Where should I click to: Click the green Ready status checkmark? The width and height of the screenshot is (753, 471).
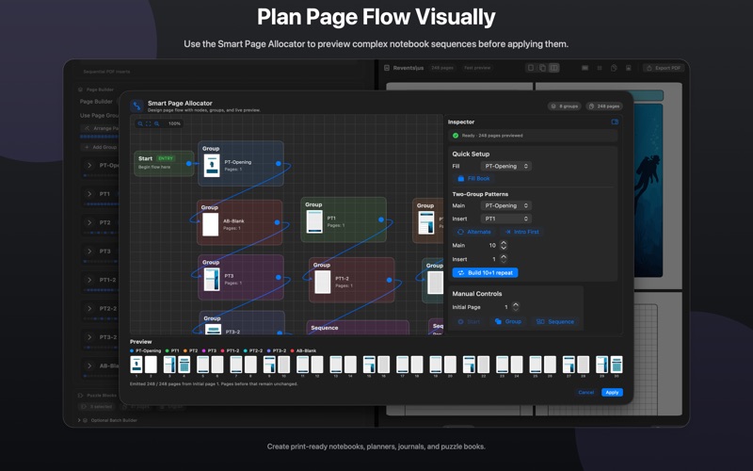[x=456, y=136]
